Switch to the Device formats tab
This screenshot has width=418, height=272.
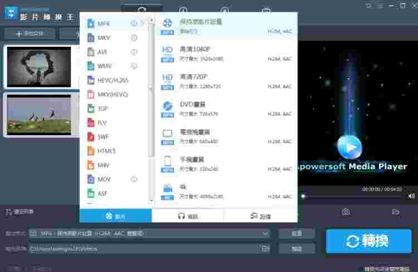[x=261, y=216]
